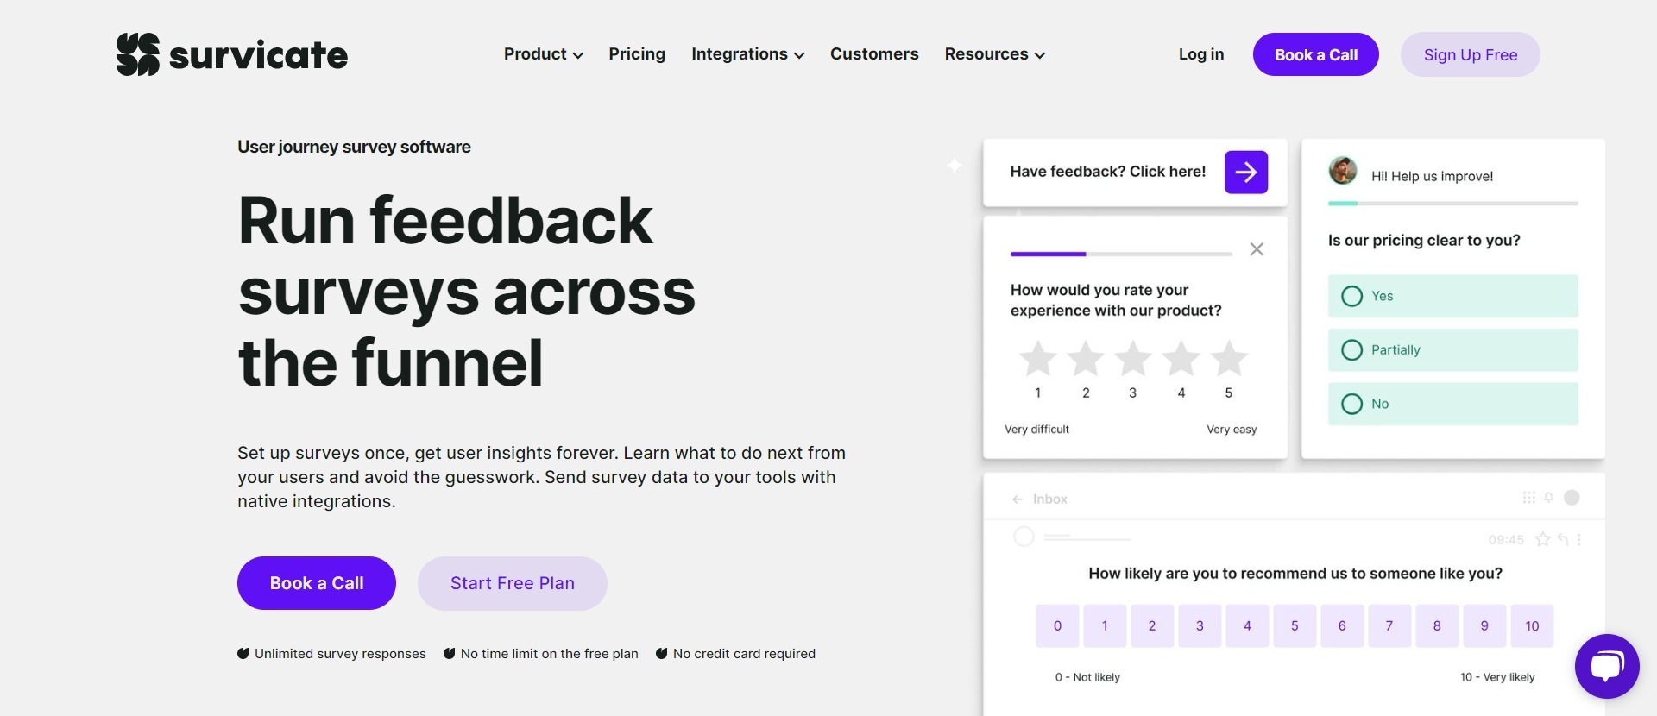Select the Yes radio option

click(x=1352, y=297)
